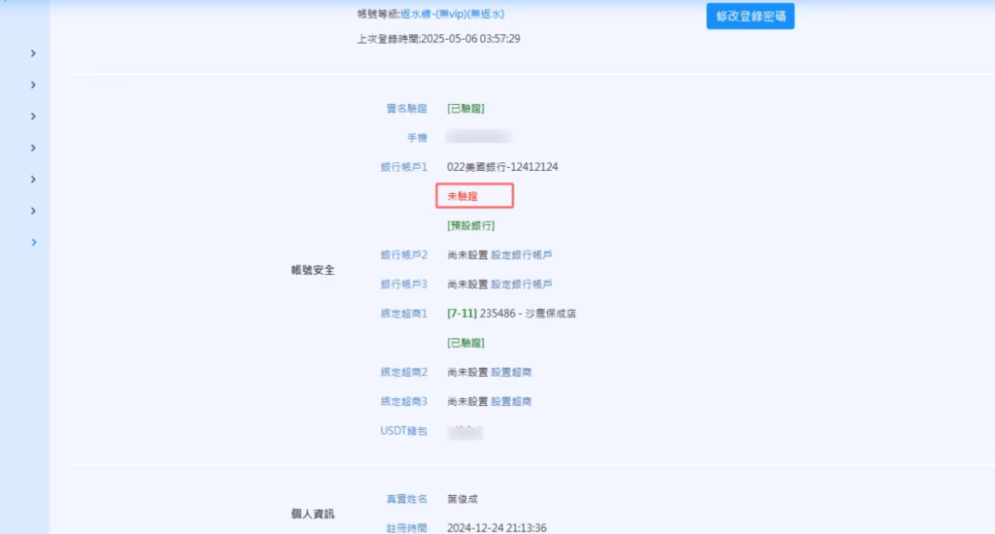Expand the third sidebar chevron from top
This screenshot has width=995, height=534.
tap(33, 117)
